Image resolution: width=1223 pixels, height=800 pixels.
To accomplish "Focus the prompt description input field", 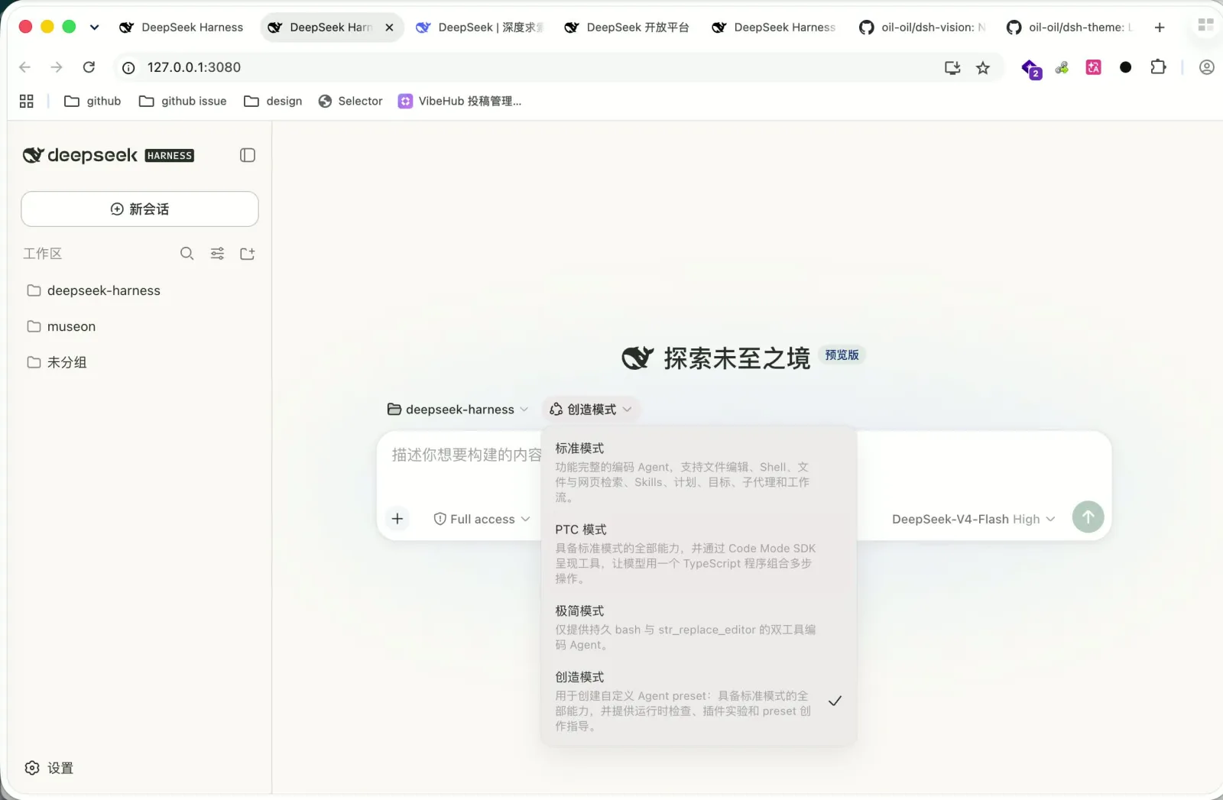I will coord(466,455).
